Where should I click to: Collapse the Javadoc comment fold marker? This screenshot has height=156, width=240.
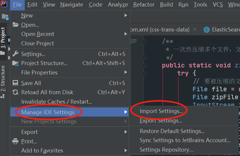tap(144, 42)
